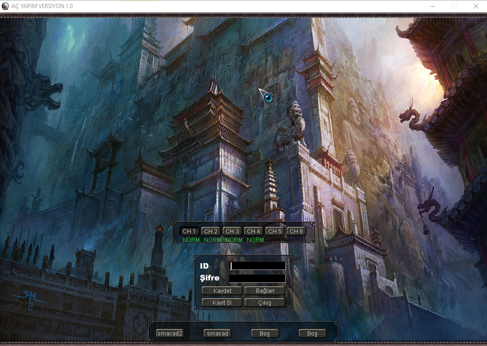Minimize the AÇ YAPIM window
Viewport: 487px width, 346px height.
(433, 6)
